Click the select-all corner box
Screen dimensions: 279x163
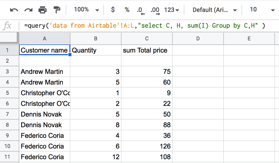pos(9,38)
